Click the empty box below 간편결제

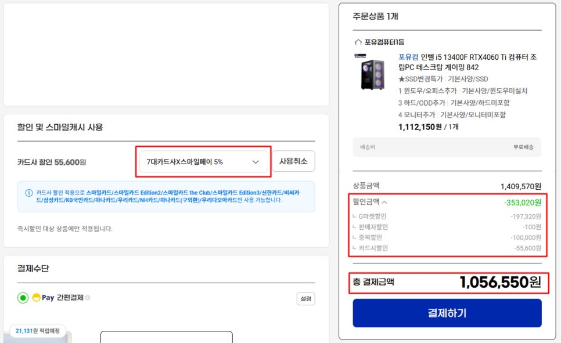tap(166, 337)
